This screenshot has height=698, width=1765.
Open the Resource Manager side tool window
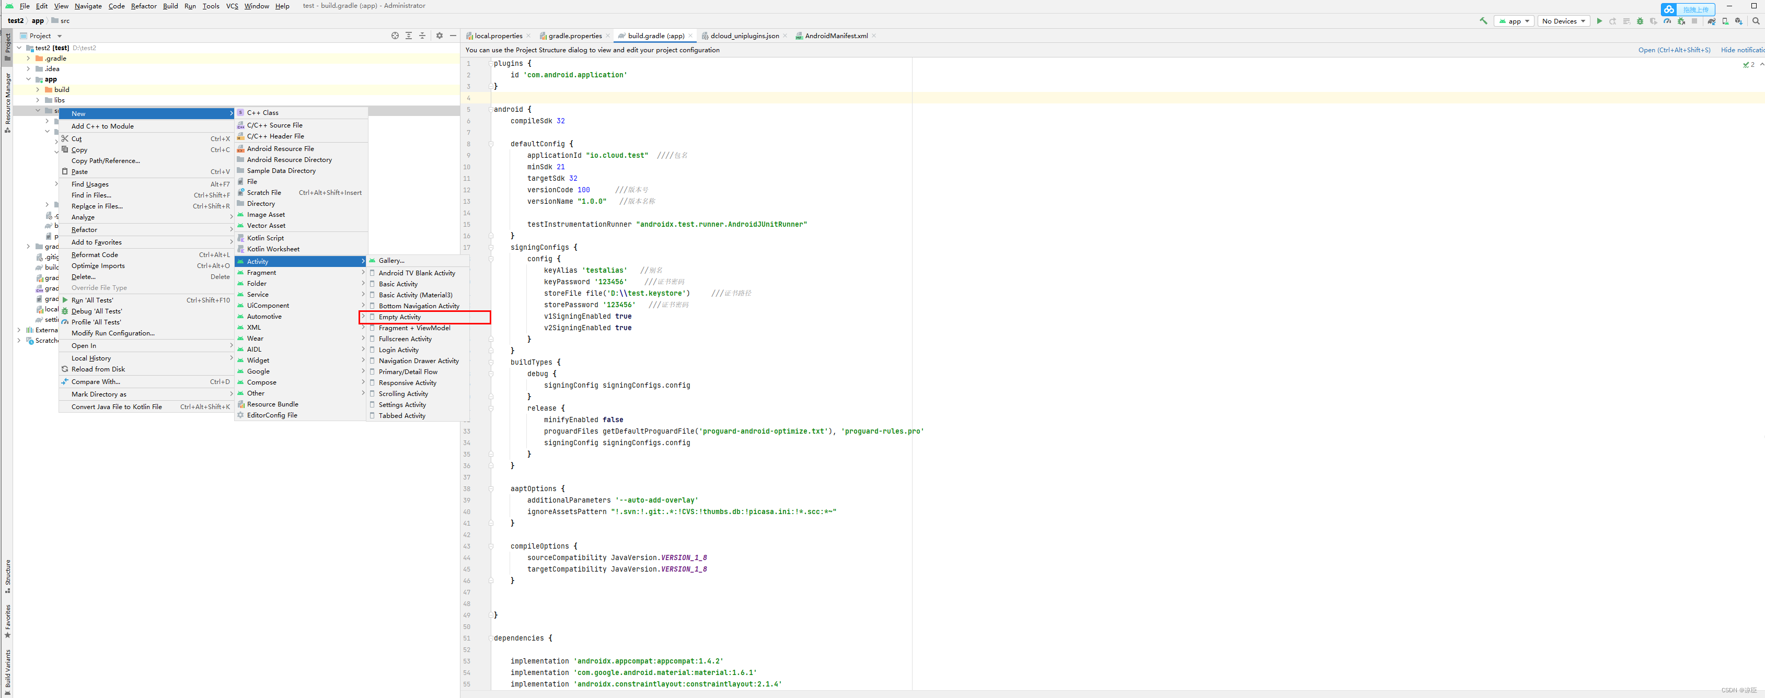click(7, 103)
